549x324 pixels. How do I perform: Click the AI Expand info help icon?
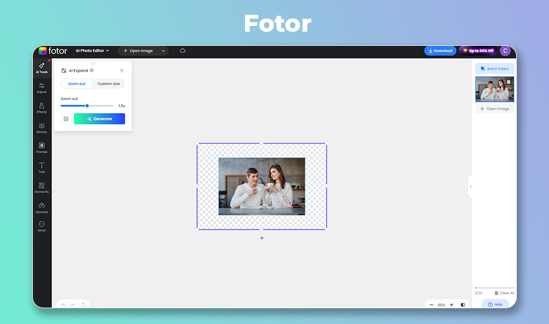(92, 70)
